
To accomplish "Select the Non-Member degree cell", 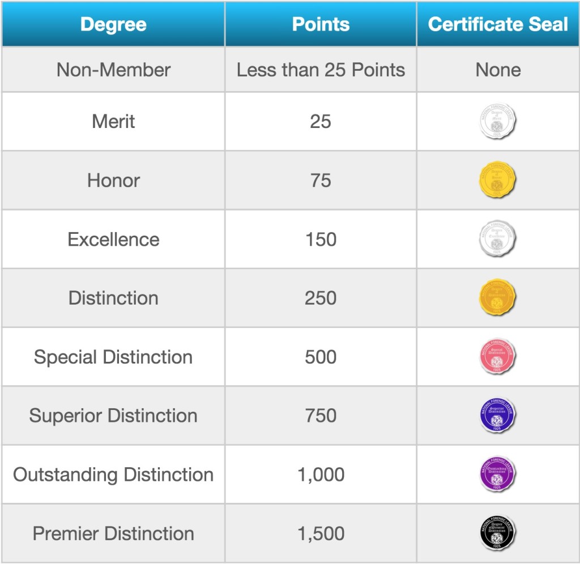I will [x=113, y=70].
